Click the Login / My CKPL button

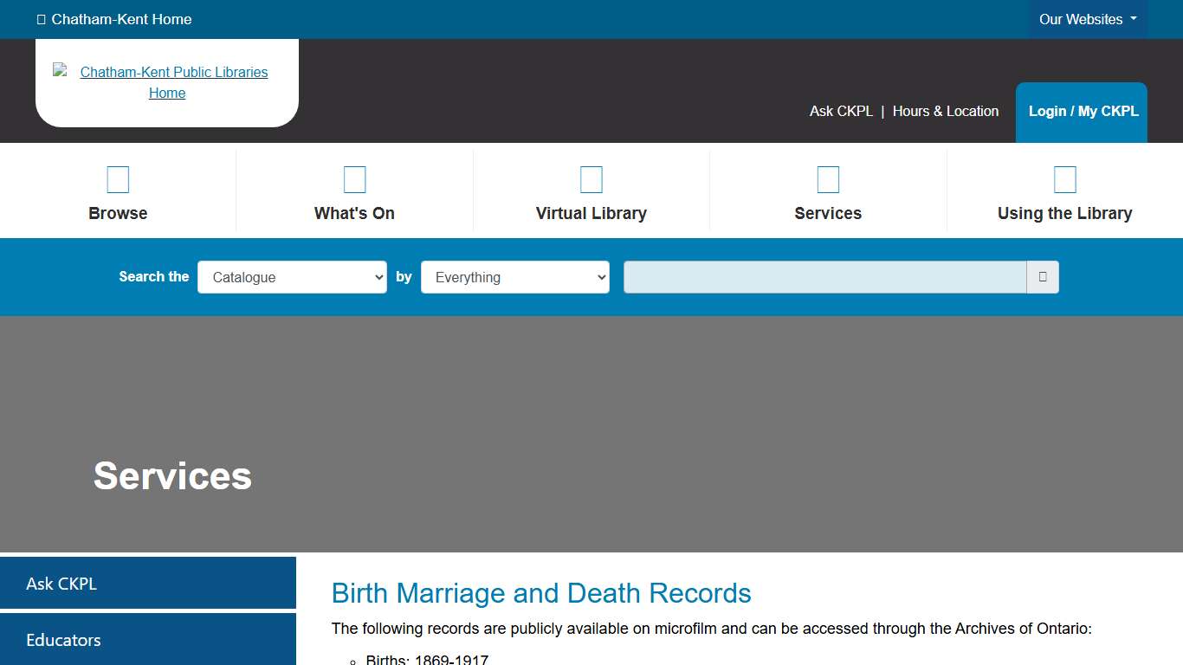[x=1081, y=112]
